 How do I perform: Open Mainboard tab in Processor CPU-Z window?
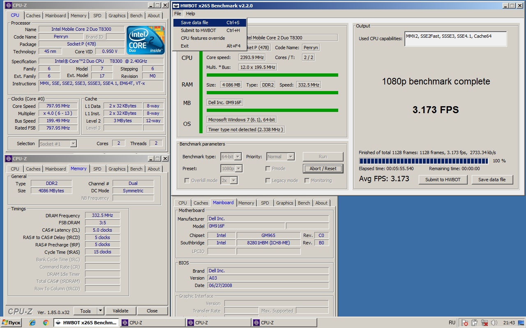[x=55, y=16]
